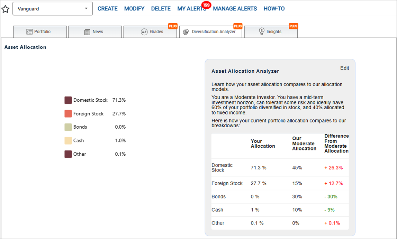Click the Portfolio tab checklist icon
The width and height of the screenshot is (397, 239).
point(29,31)
